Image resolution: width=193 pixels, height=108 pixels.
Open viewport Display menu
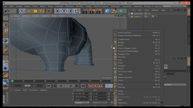[35, 16]
